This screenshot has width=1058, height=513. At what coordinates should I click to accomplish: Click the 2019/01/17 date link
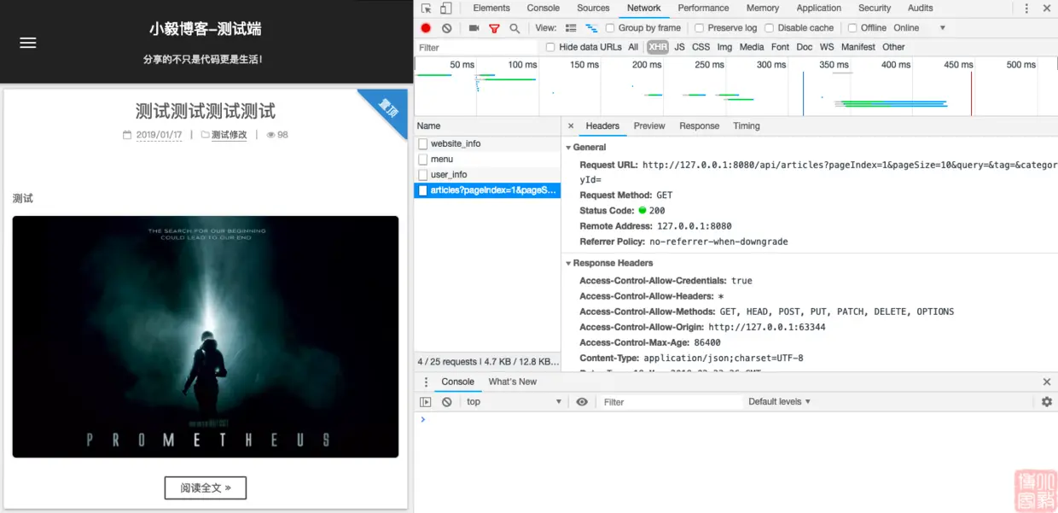[160, 135]
